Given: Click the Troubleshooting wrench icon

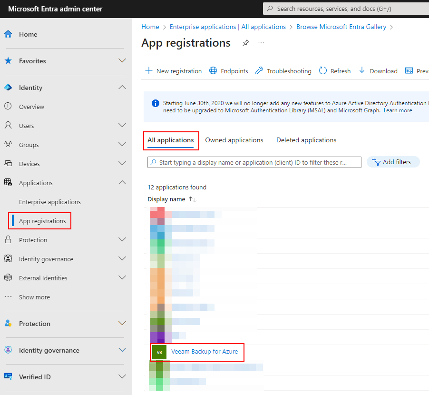Looking at the screenshot, I should click(x=259, y=70).
